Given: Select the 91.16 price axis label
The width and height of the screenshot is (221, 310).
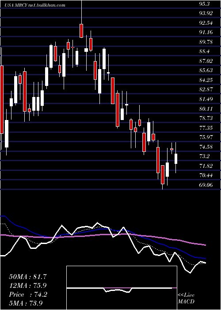Looking at the screenshot, I should 206,32.
